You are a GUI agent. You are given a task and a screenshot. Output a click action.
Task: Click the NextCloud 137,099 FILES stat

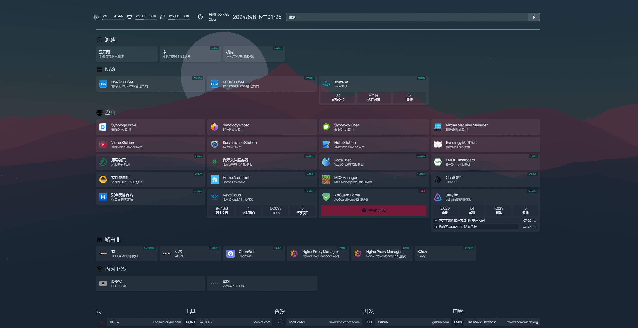pos(276,210)
